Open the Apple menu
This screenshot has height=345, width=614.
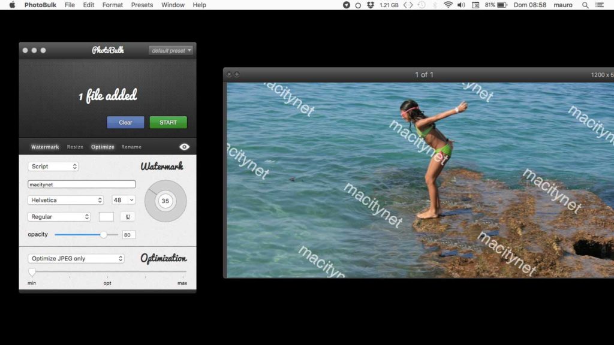[x=12, y=5]
